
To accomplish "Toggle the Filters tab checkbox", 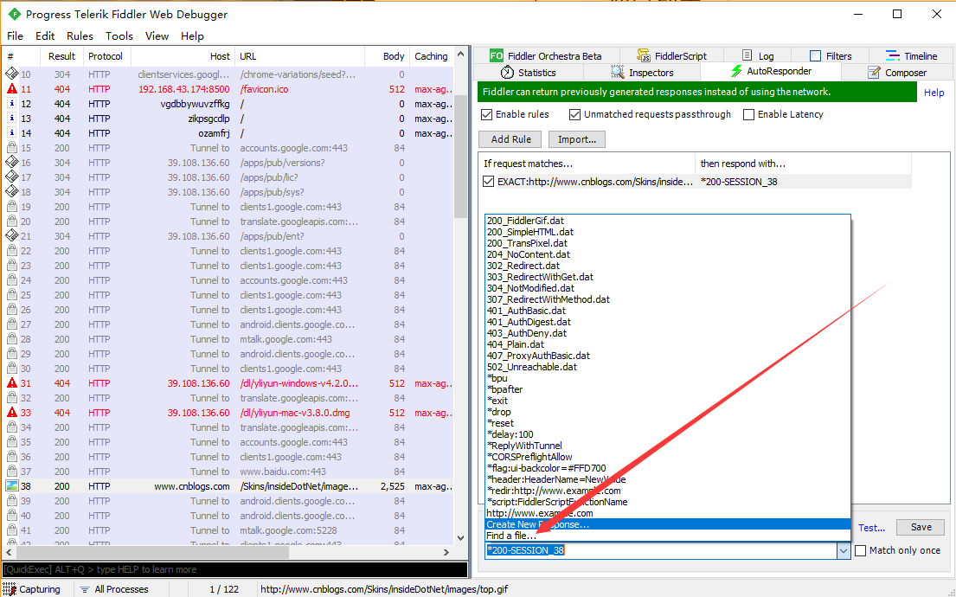I will pyautogui.click(x=815, y=55).
